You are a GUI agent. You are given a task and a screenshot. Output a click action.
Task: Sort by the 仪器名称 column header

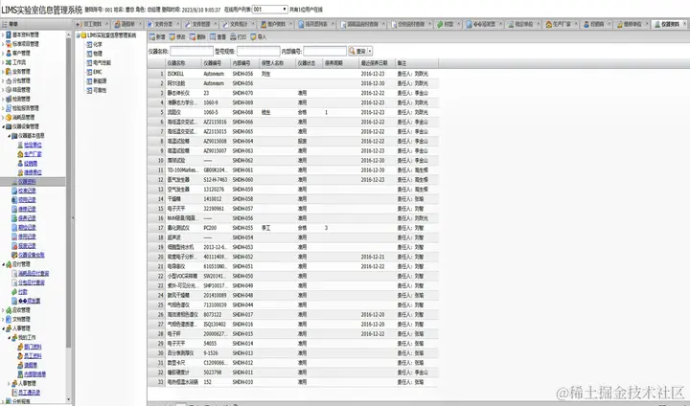click(183, 63)
